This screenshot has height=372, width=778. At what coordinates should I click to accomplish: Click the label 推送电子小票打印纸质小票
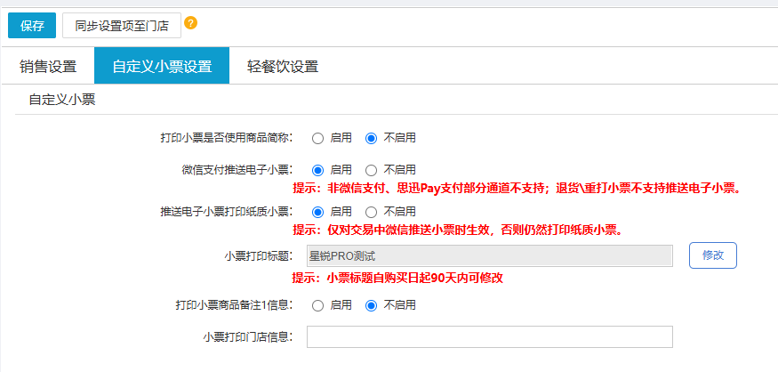point(227,212)
